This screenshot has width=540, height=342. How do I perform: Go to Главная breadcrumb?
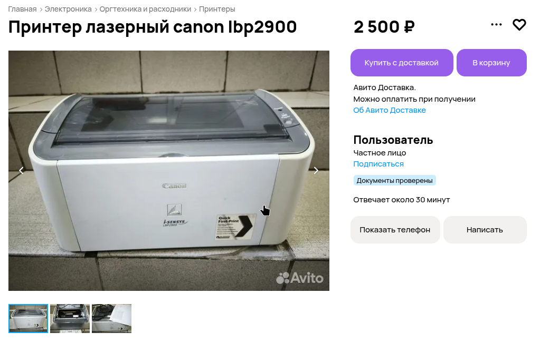click(22, 9)
